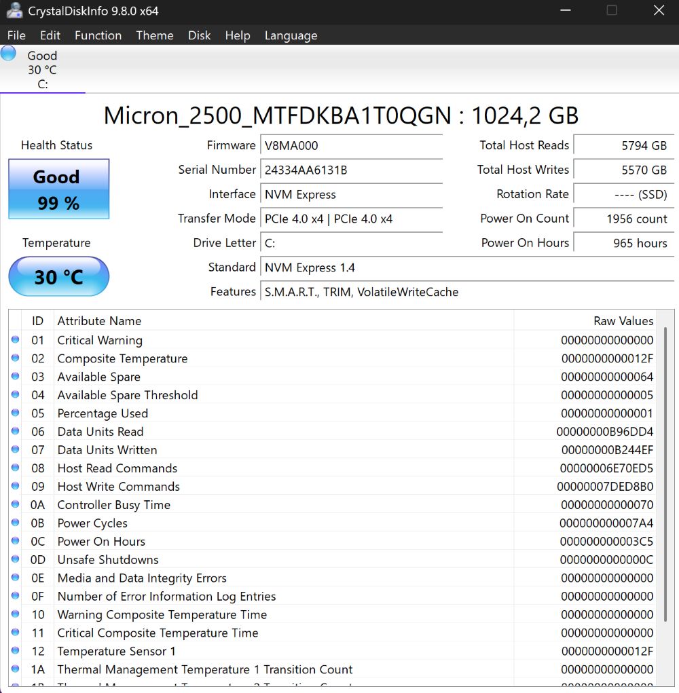
Task: Click the Good 99 % health status button
Action: point(59,189)
